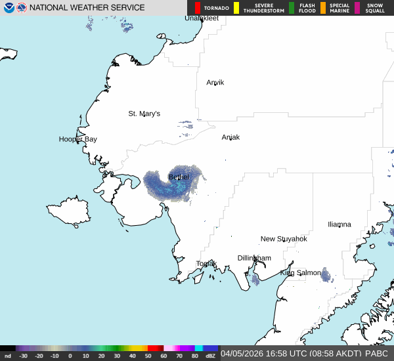
Task: Click the yellow Severe Thunderstorm swatch
Action: (x=236, y=8)
